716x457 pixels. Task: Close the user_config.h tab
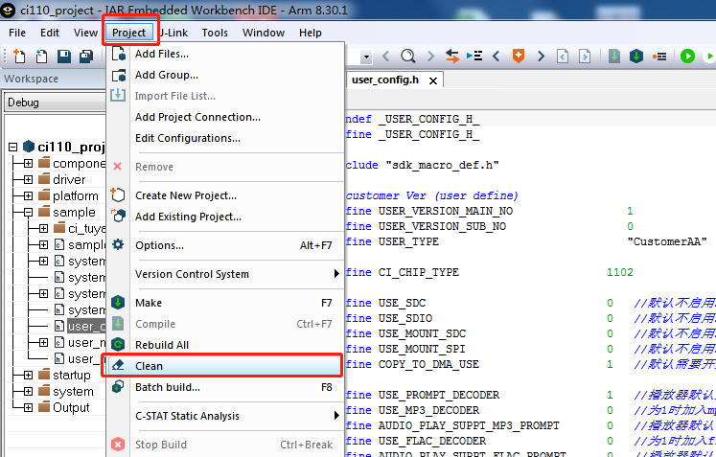pyautogui.click(x=433, y=80)
